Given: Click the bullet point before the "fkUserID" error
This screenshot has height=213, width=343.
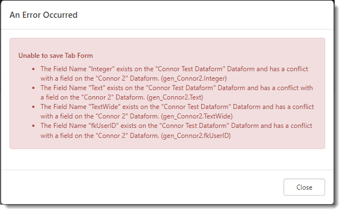Looking at the screenshot, I should [33, 126].
